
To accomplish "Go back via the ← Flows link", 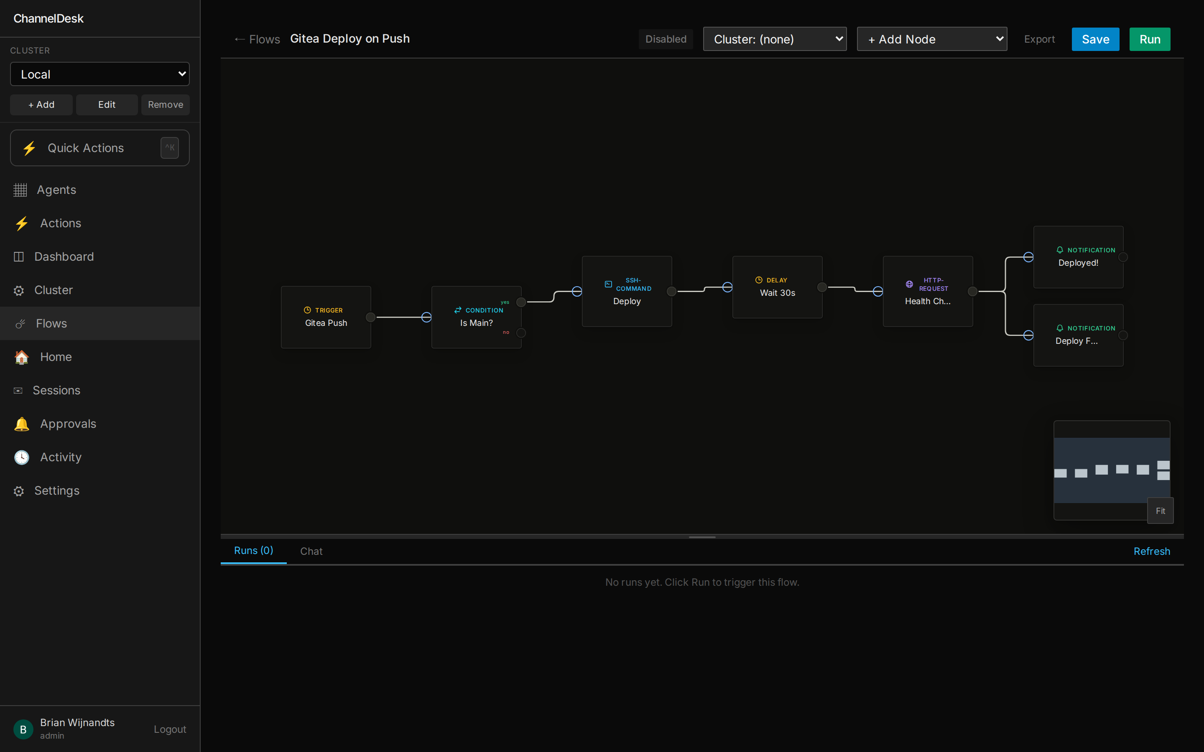I will 257,39.
